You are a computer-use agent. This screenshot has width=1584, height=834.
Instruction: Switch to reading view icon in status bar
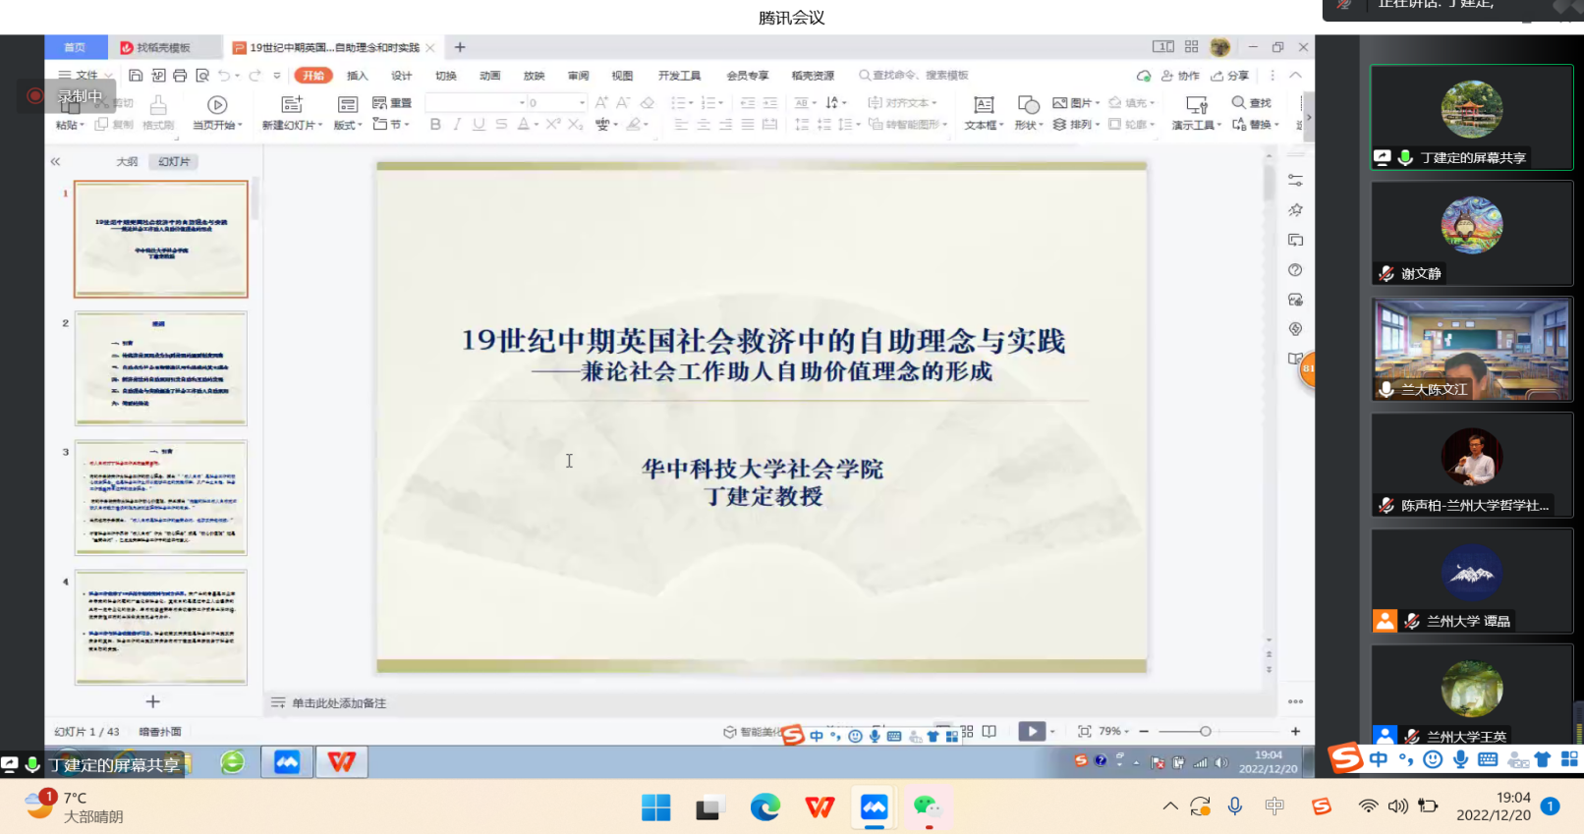(x=989, y=731)
